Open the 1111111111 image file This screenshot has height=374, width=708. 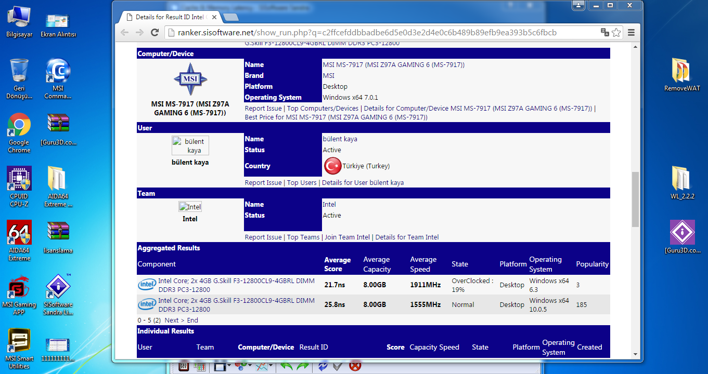point(58,350)
